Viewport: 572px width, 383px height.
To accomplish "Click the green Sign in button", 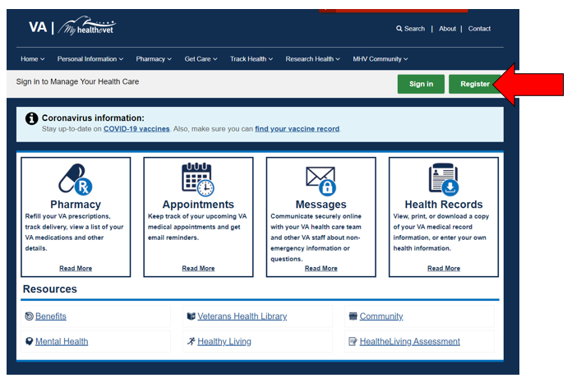I will (421, 84).
